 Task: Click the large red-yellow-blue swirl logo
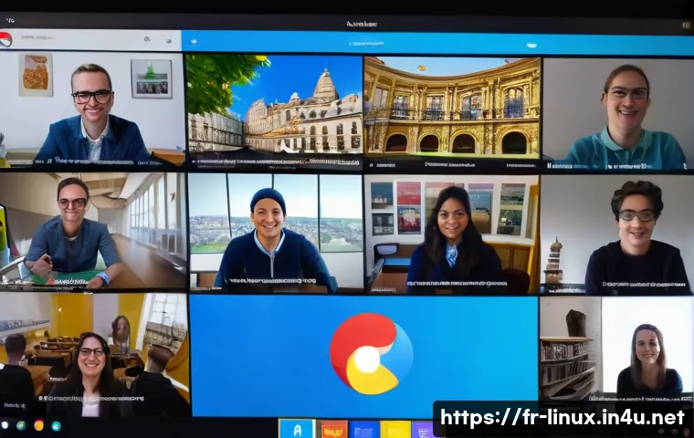click(372, 353)
